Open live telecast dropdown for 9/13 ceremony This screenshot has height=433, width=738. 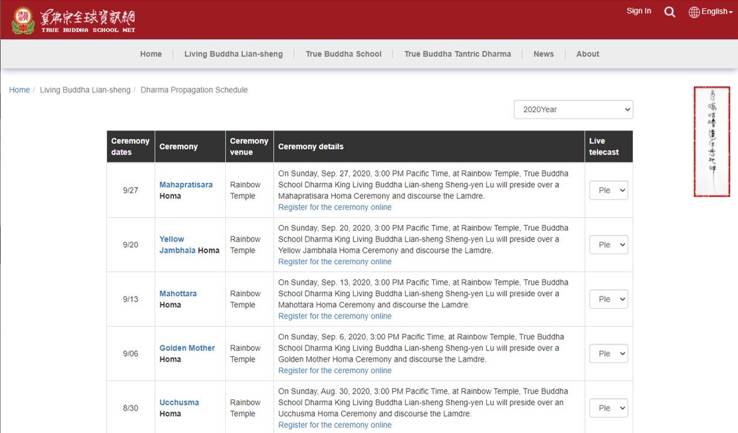(608, 299)
